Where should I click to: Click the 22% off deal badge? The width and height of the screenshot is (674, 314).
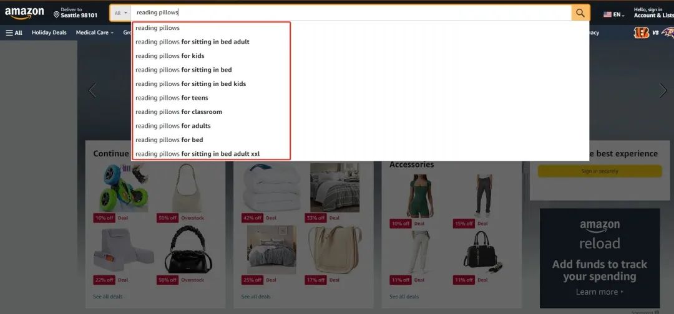click(x=104, y=280)
